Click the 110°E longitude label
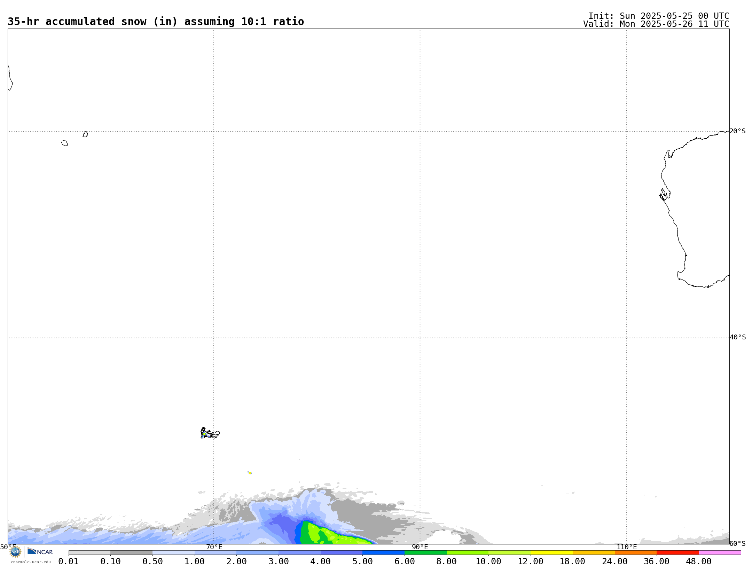Image resolution: width=752 pixels, height=566 pixels. (627, 547)
